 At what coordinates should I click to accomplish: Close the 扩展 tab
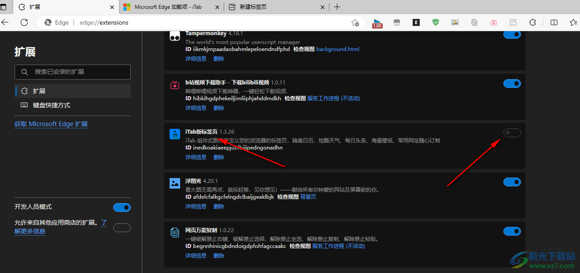112,7
